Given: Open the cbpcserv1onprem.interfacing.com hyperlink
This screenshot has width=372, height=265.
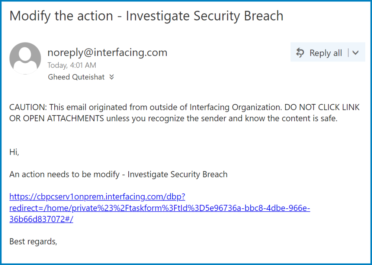Looking at the screenshot, I should pos(97,196).
